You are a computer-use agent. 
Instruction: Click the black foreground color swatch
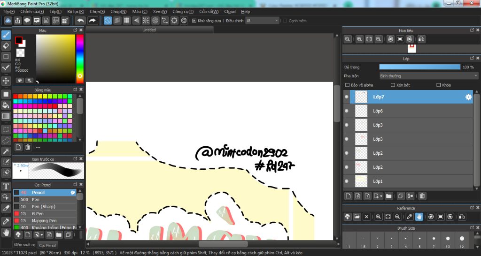19,40
